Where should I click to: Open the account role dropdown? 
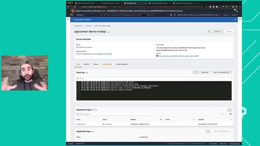199,15
